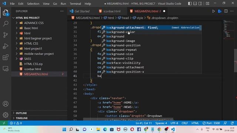Open editor More Actions ellipsis
The image size is (237, 133).
[x=232, y=11]
